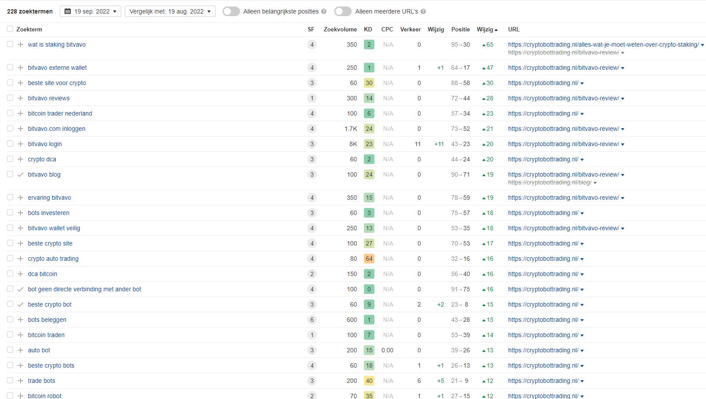
Task: Click plus icon next to 'crypto auto trading'
Action: [21, 259]
